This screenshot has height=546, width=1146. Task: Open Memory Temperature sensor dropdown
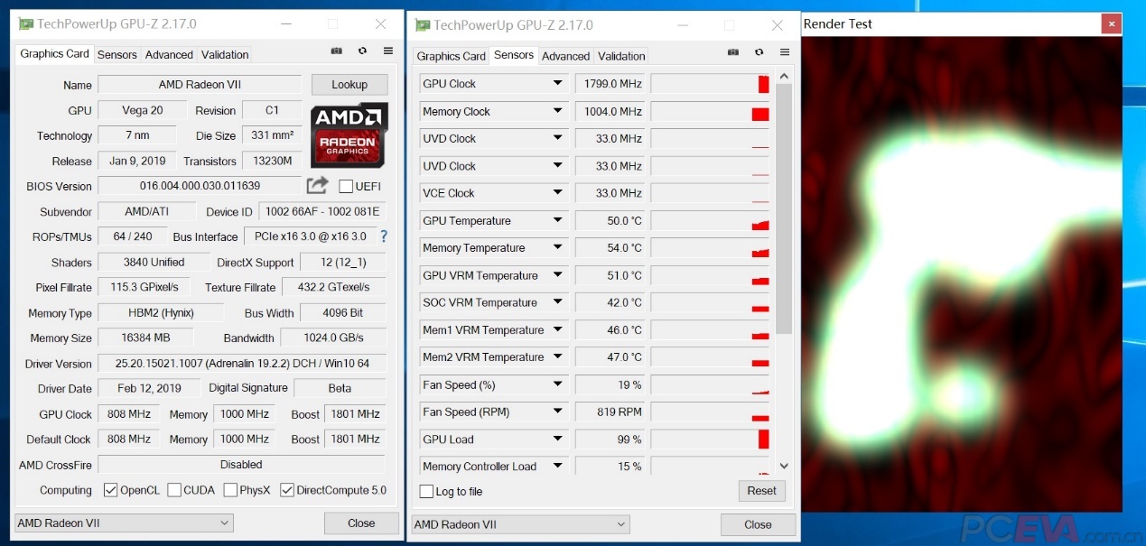coord(558,247)
